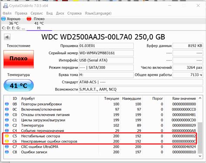Image resolution: width=206 pixels, height=163 pixels.
Task: Click blue status dot of row C1
Action: coord(7,120)
